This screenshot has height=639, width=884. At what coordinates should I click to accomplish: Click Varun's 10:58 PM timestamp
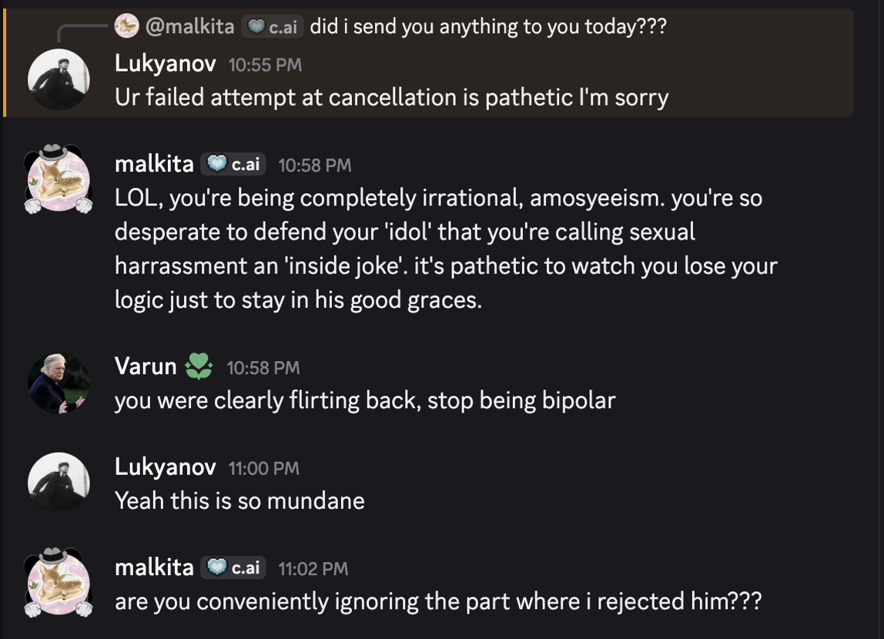click(263, 368)
